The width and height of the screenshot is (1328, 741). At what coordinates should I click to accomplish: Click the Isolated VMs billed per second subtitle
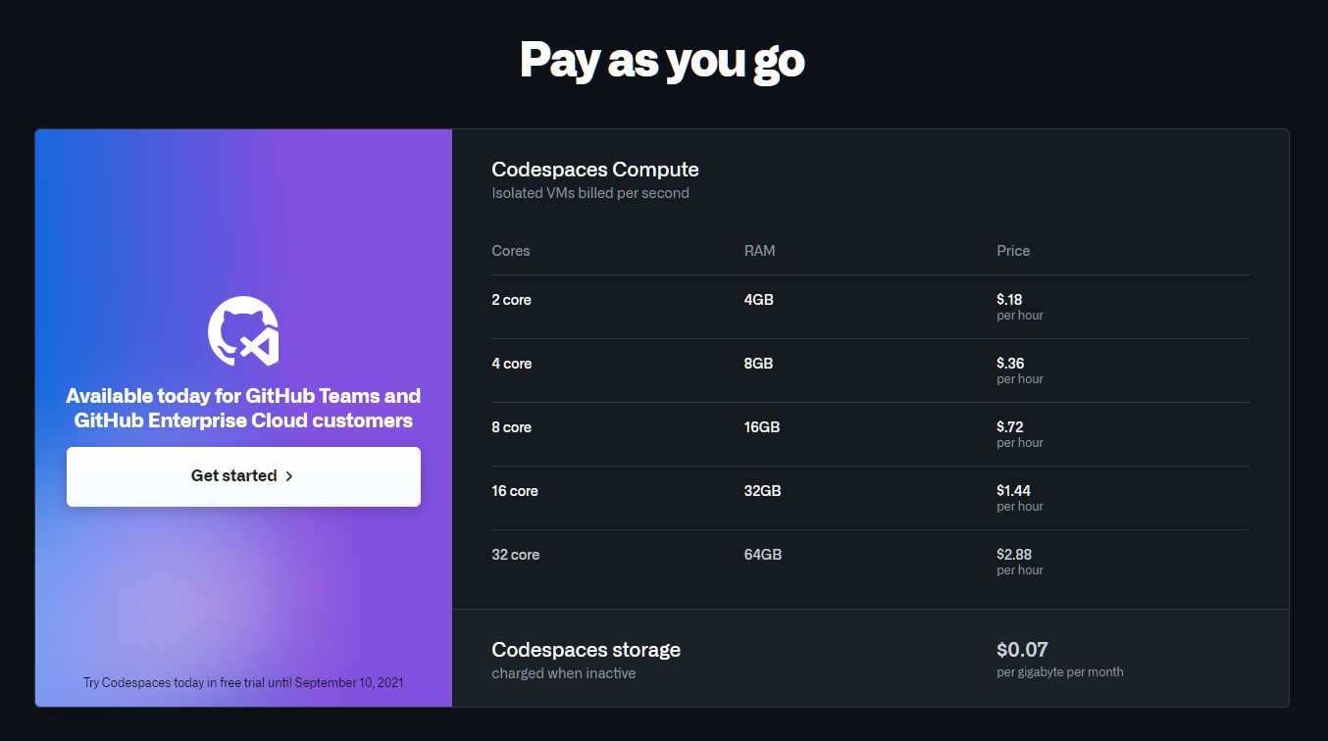(x=590, y=193)
